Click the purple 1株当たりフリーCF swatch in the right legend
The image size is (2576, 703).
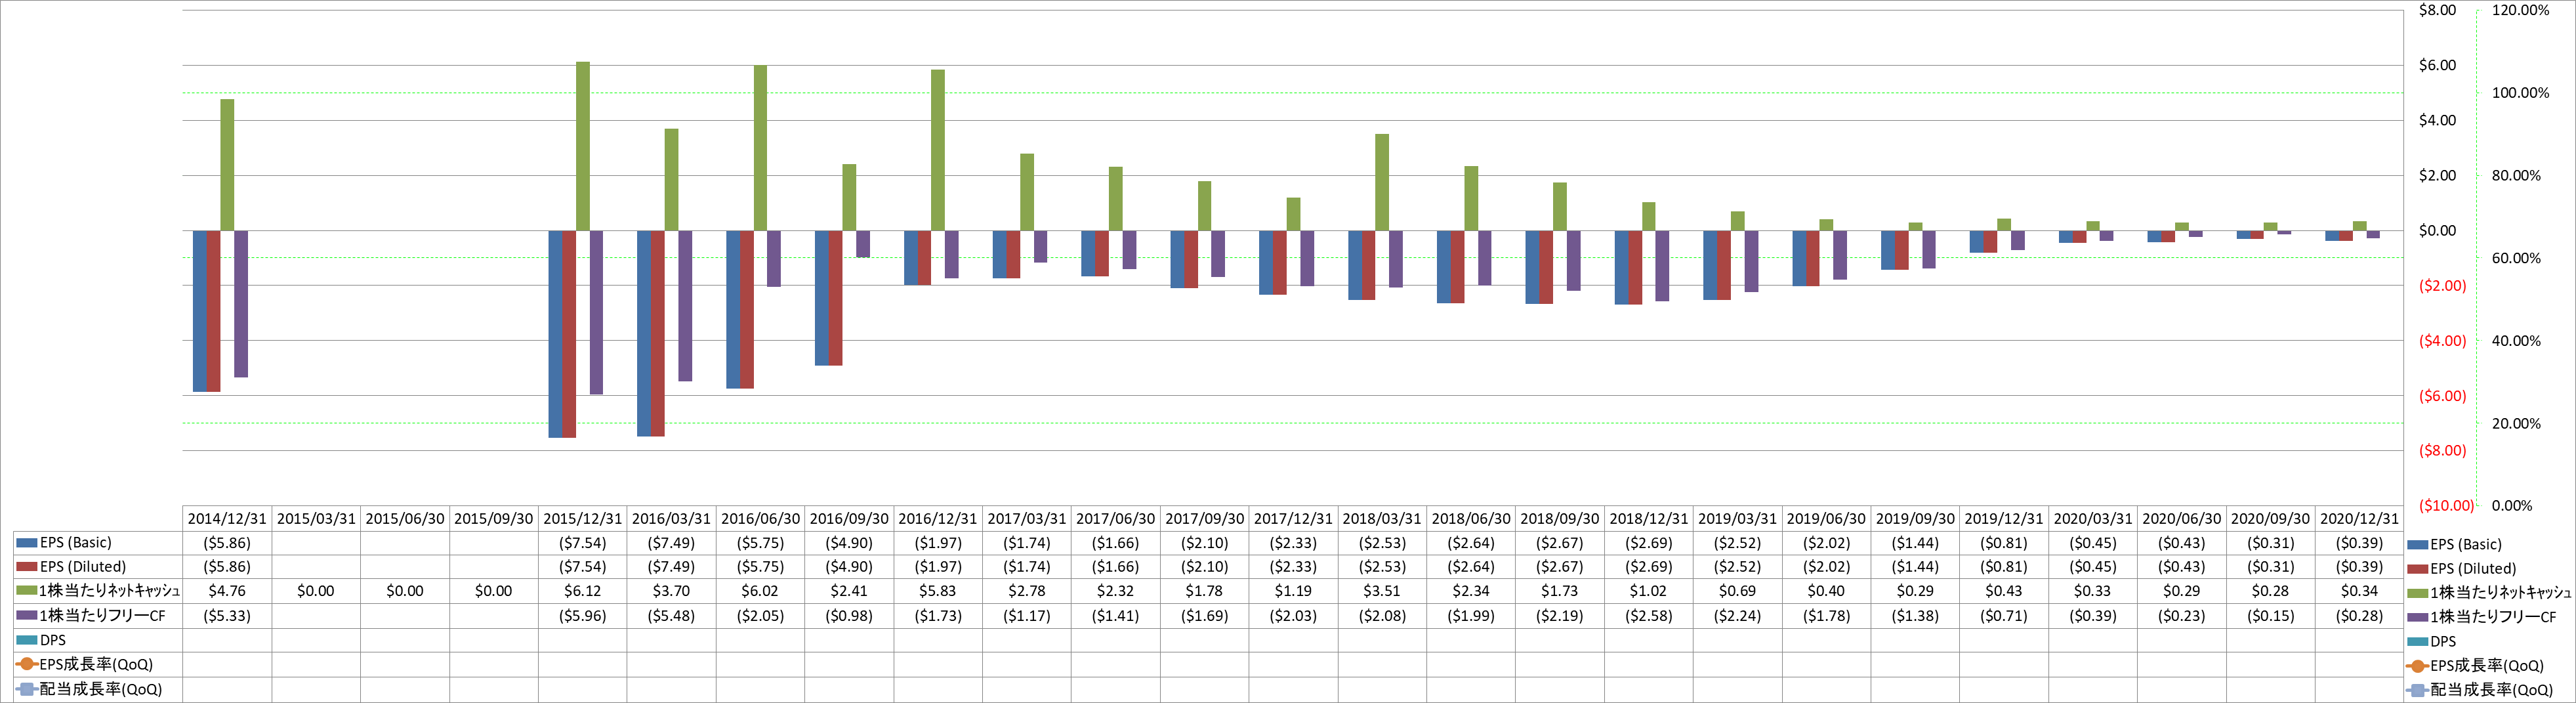tap(2418, 617)
